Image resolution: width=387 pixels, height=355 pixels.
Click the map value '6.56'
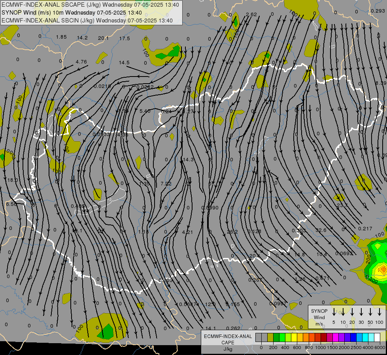pos(11,204)
